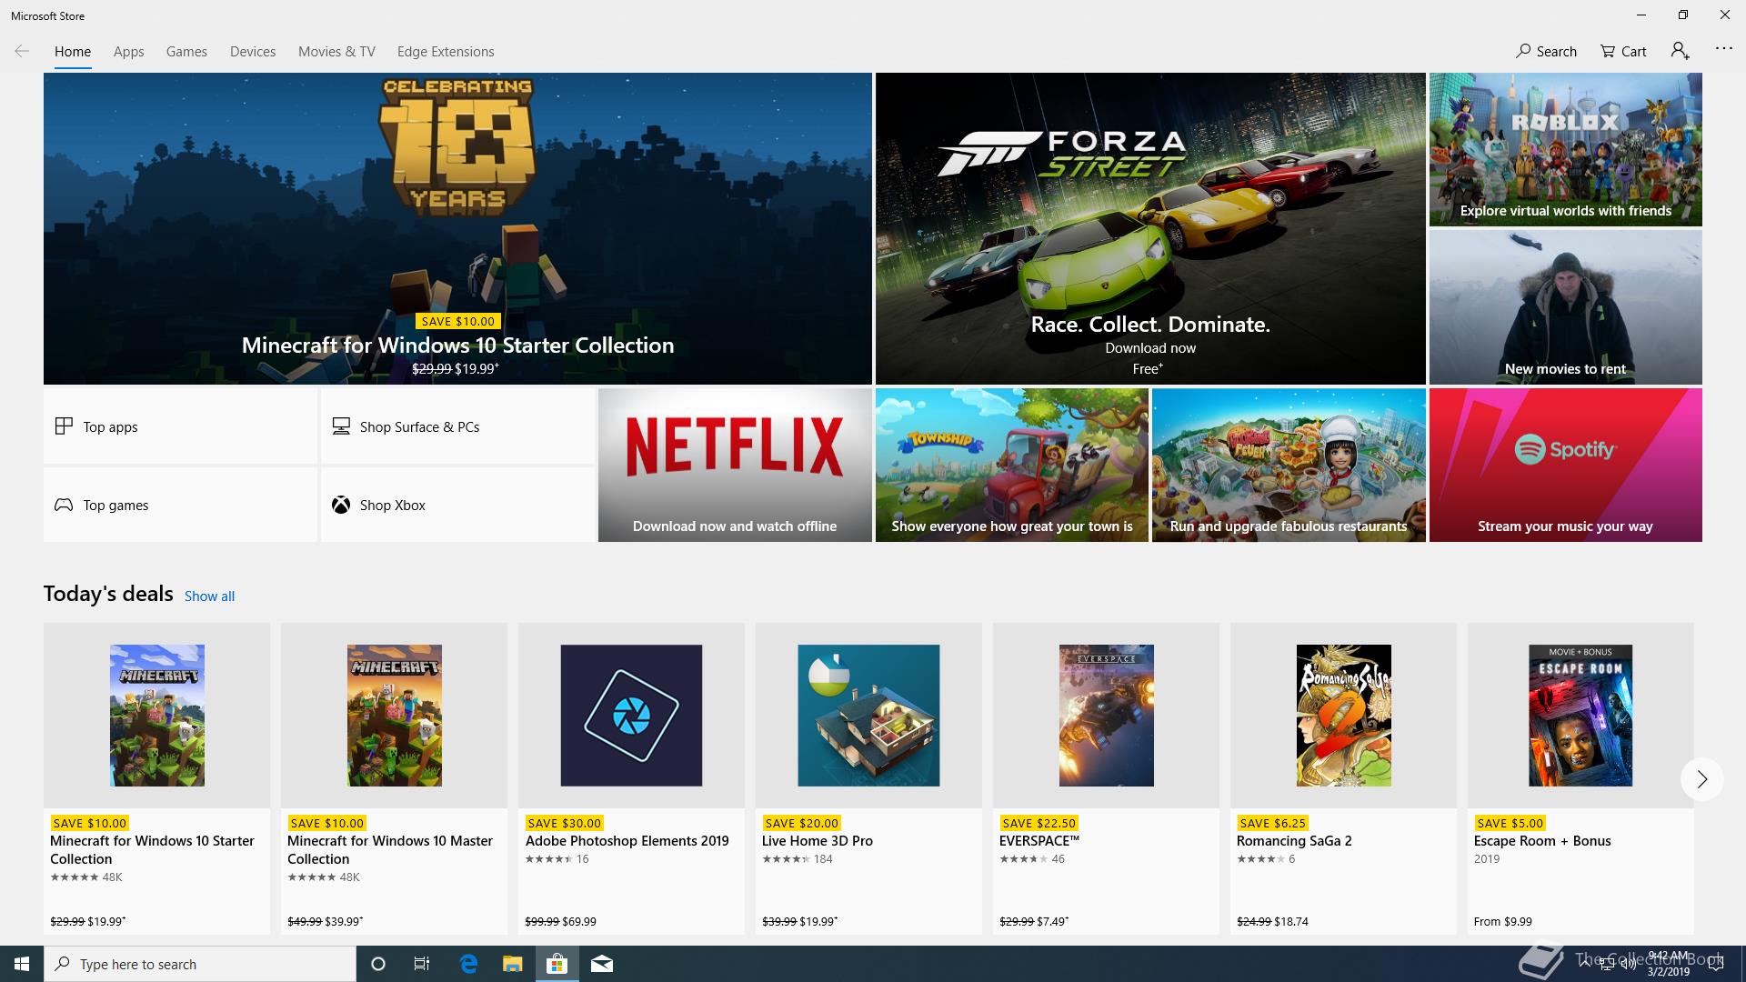The height and width of the screenshot is (982, 1746).
Task: Open Minecraft Master Collection deal cover
Action: pos(395,716)
